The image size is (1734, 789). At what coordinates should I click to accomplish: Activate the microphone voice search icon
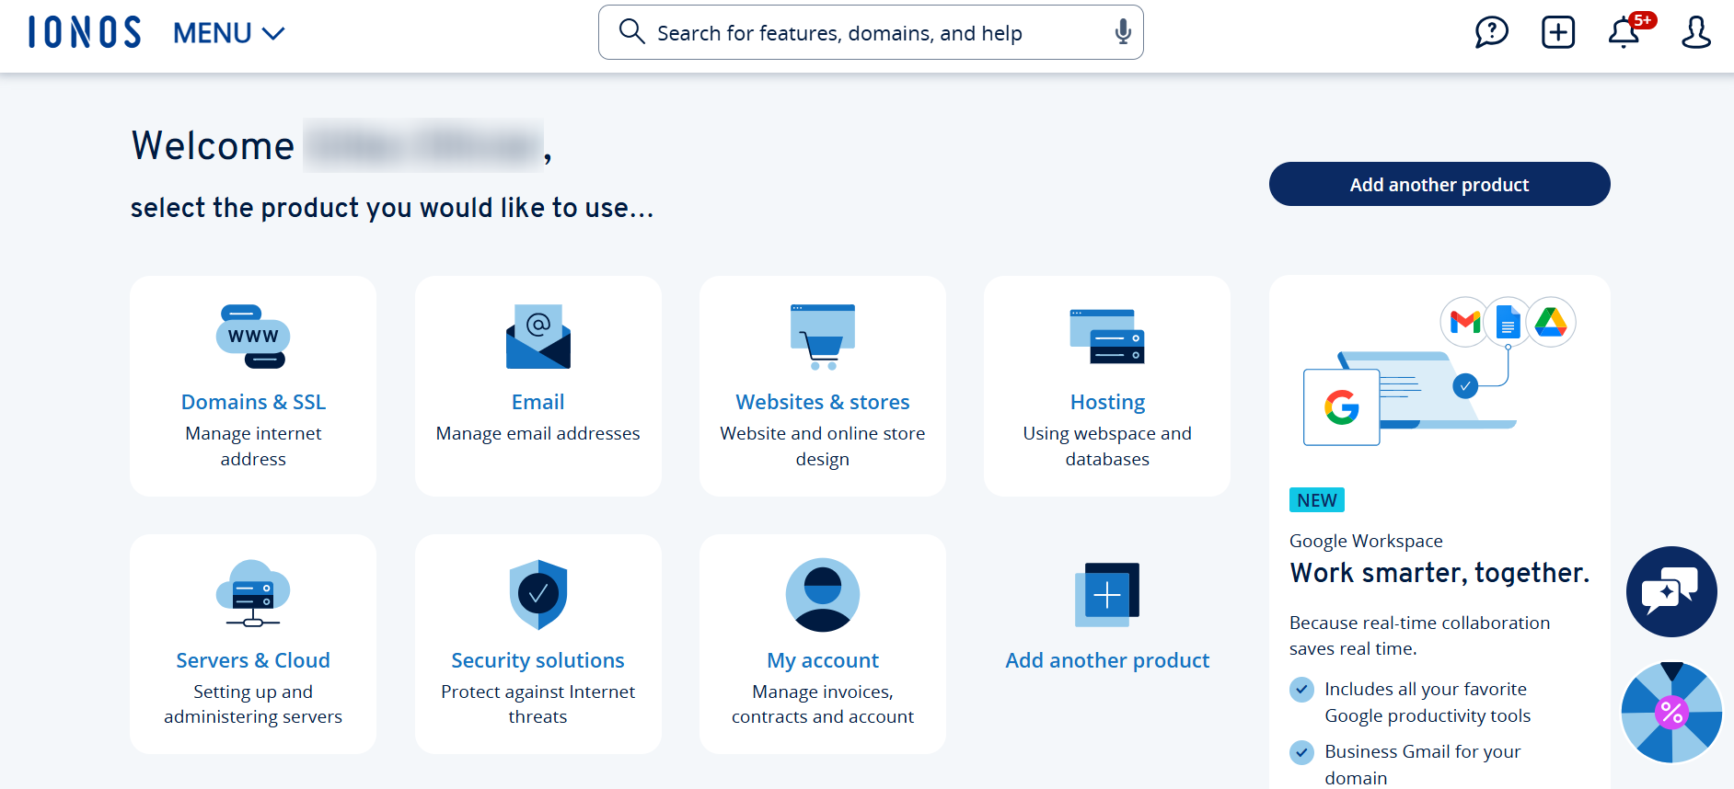tap(1123, 32)
